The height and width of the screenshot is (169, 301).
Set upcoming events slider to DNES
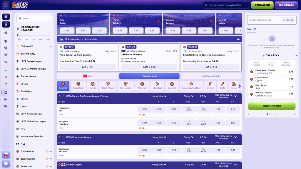(x=41, y=40)
